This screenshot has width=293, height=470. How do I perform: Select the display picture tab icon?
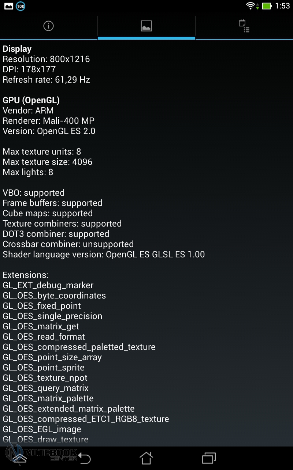[146, 26]
